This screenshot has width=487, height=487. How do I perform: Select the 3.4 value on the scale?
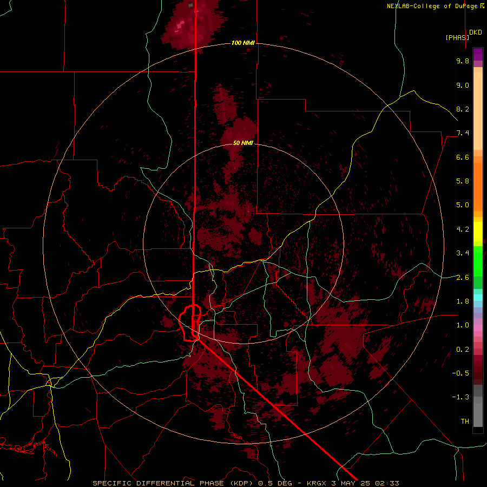point(463,253)
